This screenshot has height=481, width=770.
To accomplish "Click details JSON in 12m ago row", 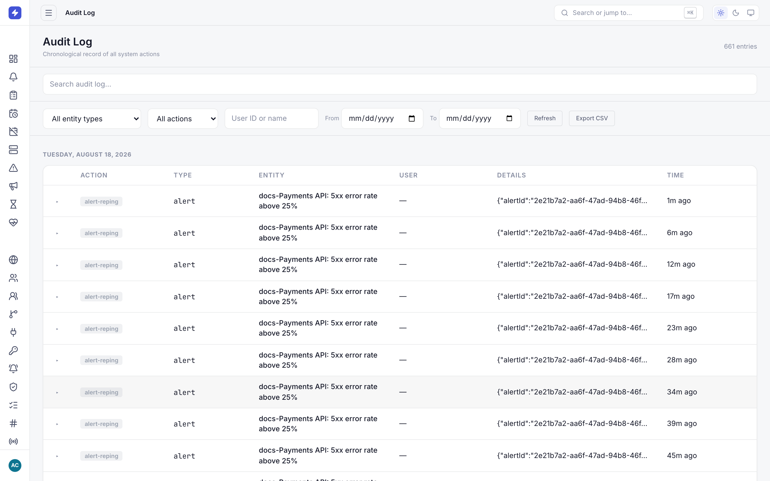I will (572, 264).
